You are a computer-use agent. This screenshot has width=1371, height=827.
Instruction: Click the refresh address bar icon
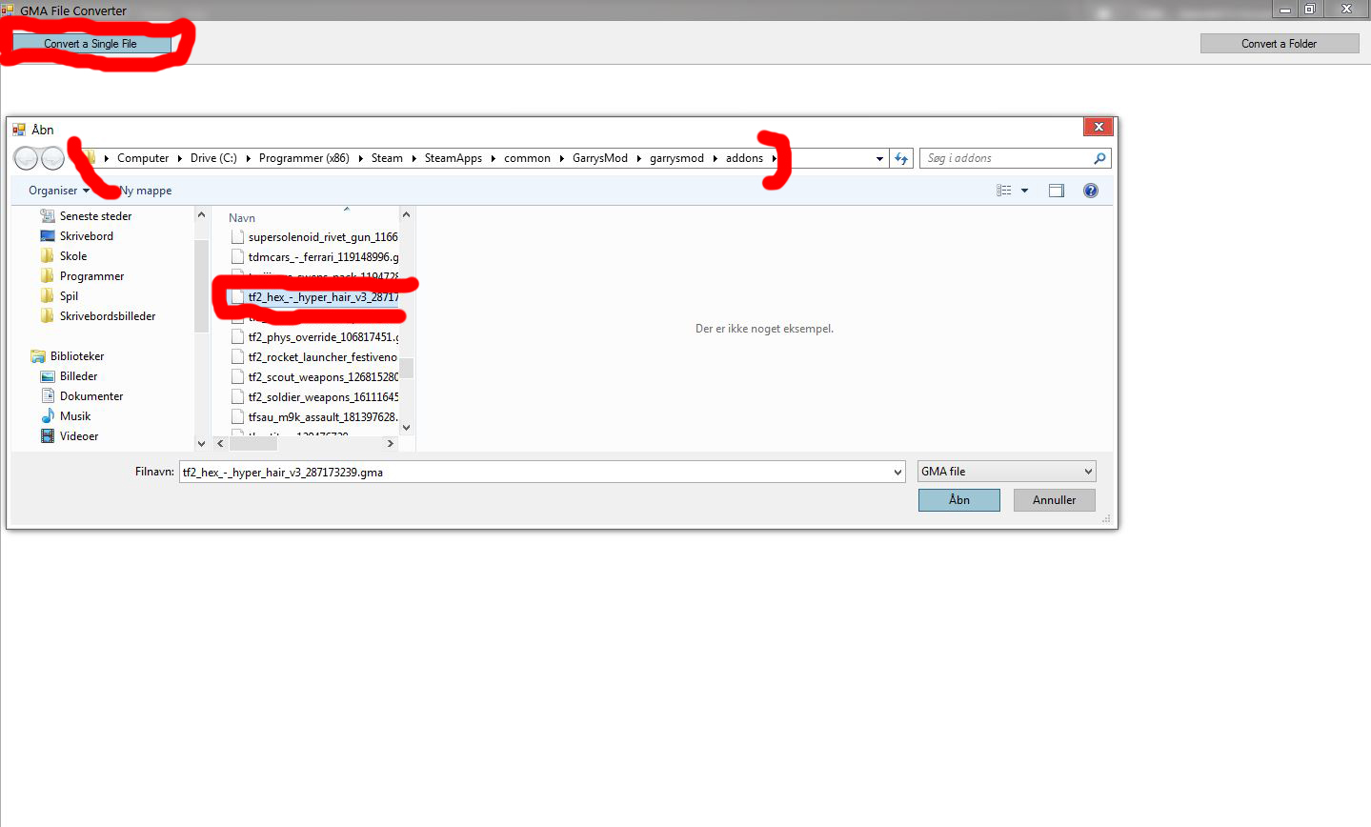pyautogui.click(x=901, y=158)
